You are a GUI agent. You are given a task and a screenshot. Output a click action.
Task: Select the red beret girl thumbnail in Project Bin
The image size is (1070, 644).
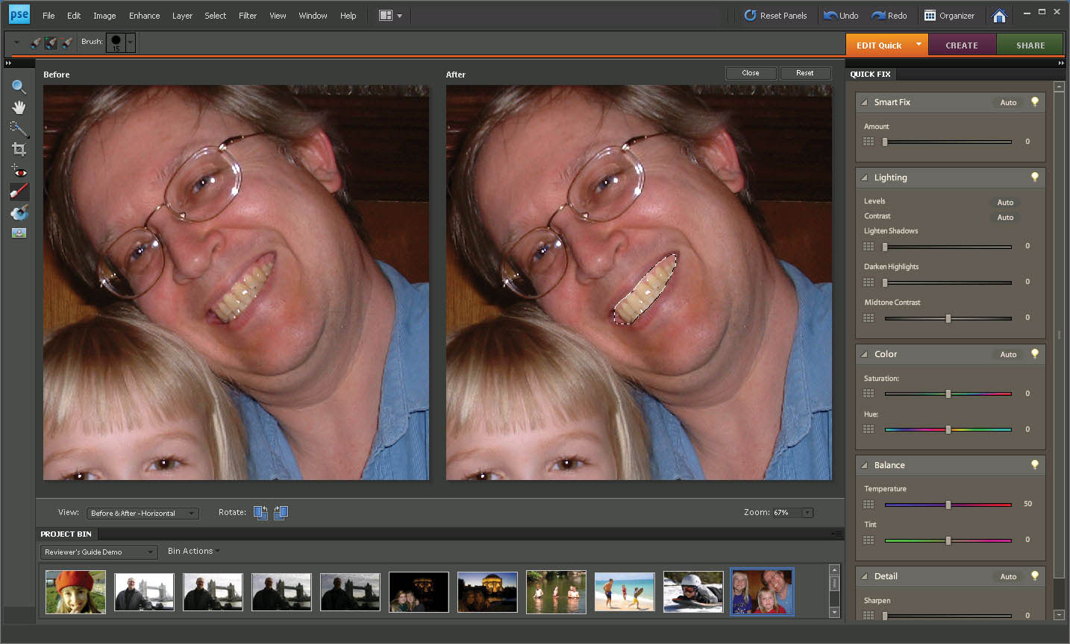(x=75, y=592)
